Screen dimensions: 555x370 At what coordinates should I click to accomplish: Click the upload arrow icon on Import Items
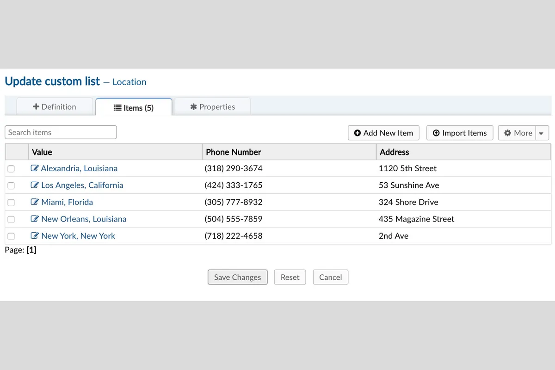[436, 133]
